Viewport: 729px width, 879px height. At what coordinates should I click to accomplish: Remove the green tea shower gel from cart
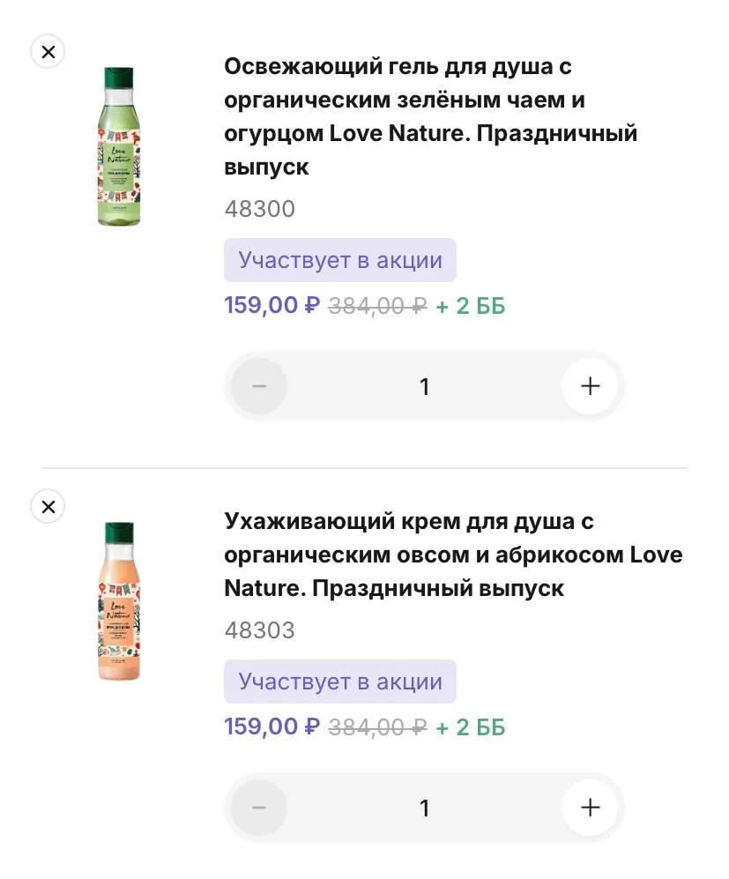coord(48,52)
